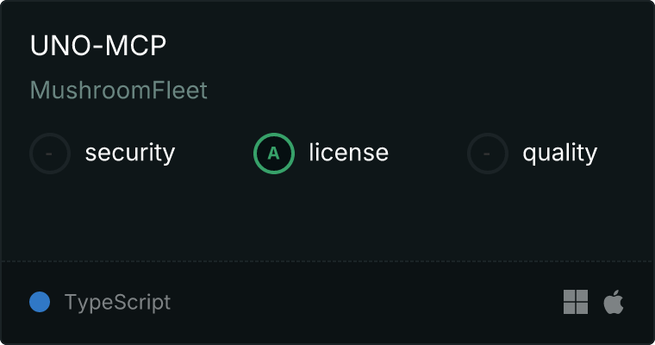The image size is (655, 345).
Task: Click the letter A in license badge
Action: point(274,154)
